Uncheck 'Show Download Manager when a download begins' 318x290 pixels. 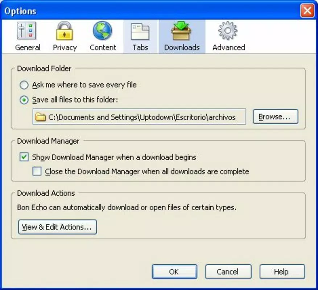click(x=24, y=157)
